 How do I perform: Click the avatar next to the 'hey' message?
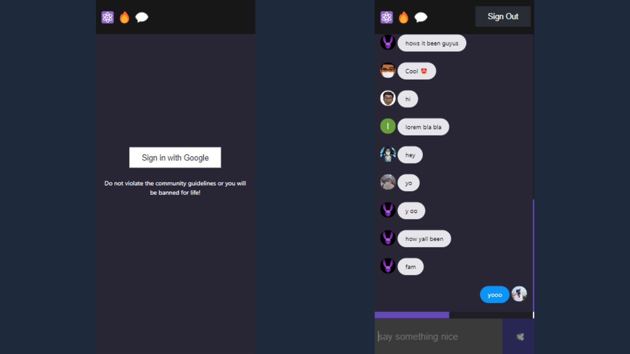click(x=388, y=154)
